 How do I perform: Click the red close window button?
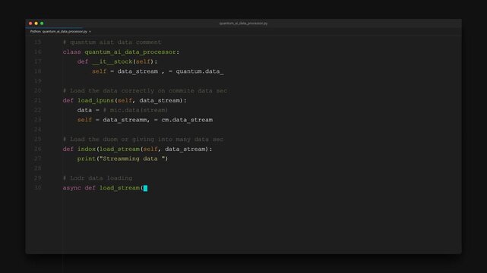[30, 24]
